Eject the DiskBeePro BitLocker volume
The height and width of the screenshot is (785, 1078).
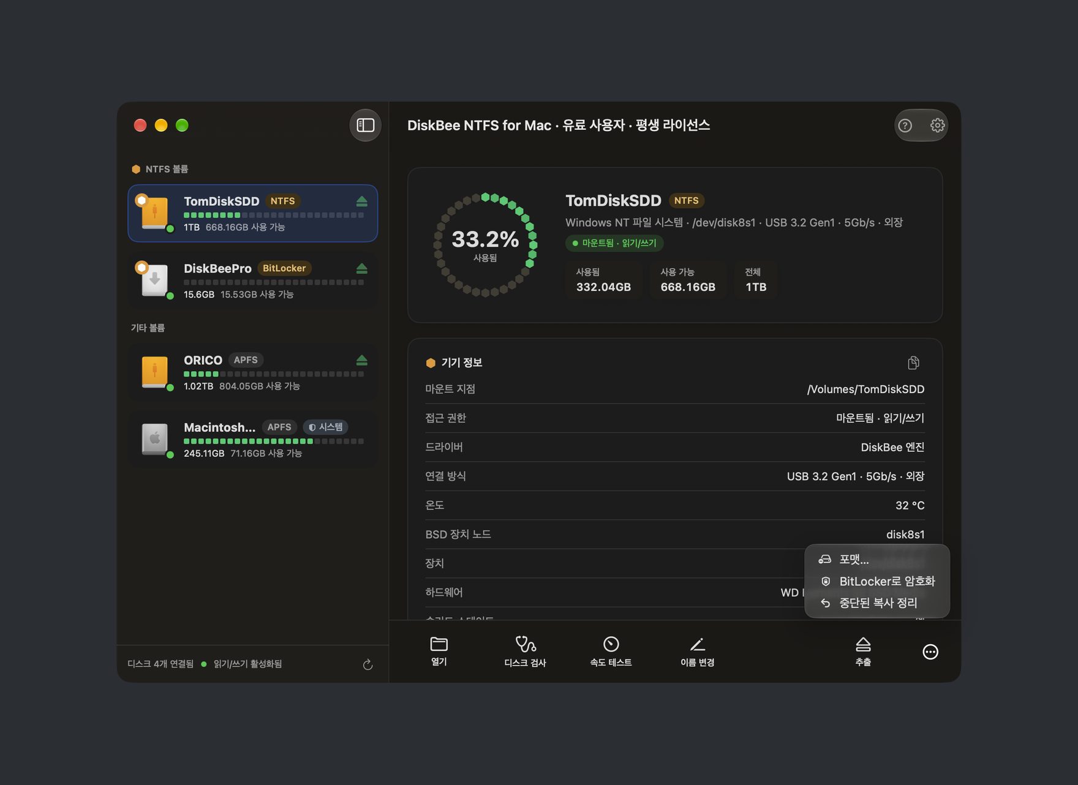coord(361,269)
